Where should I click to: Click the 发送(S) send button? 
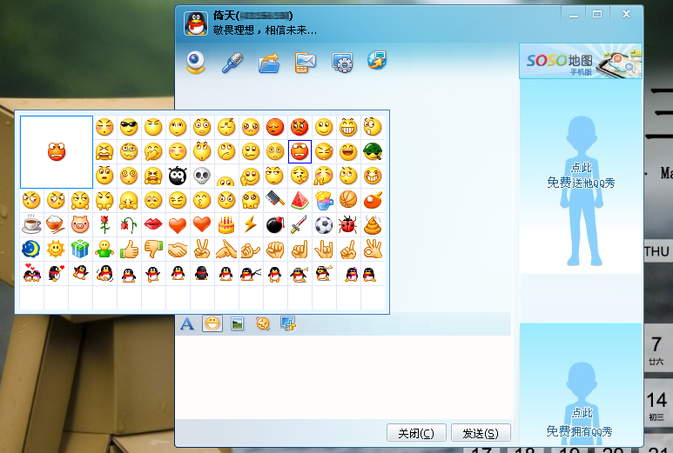[x=481, y=433]
